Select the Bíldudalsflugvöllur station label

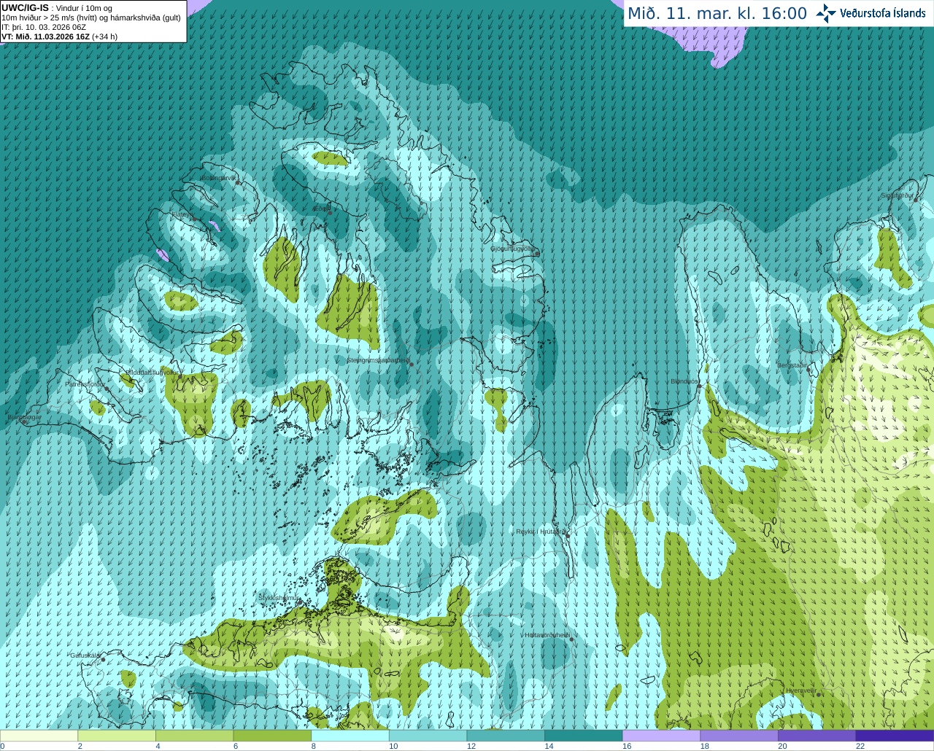[152, 372]
